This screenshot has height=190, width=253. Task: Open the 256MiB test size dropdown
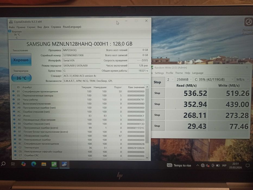click(184, 80)
